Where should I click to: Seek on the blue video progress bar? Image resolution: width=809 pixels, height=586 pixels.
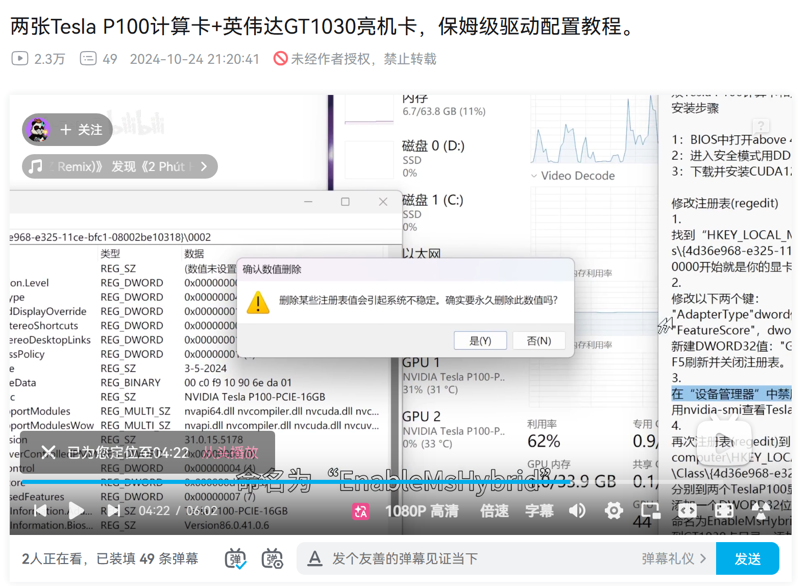coord(296,482)
